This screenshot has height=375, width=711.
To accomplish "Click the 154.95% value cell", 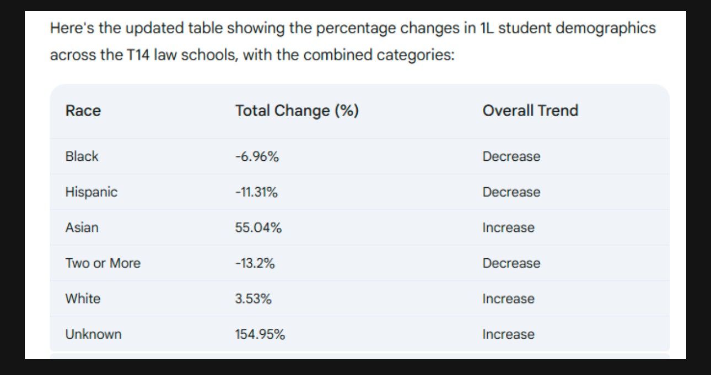I will pyautogui.click(x=260, y=334).
